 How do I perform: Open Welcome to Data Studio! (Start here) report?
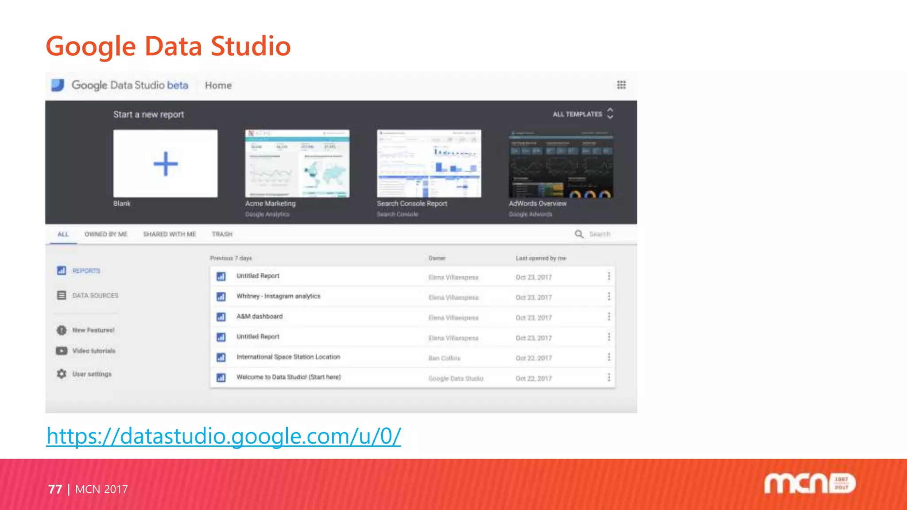(289, 377)
